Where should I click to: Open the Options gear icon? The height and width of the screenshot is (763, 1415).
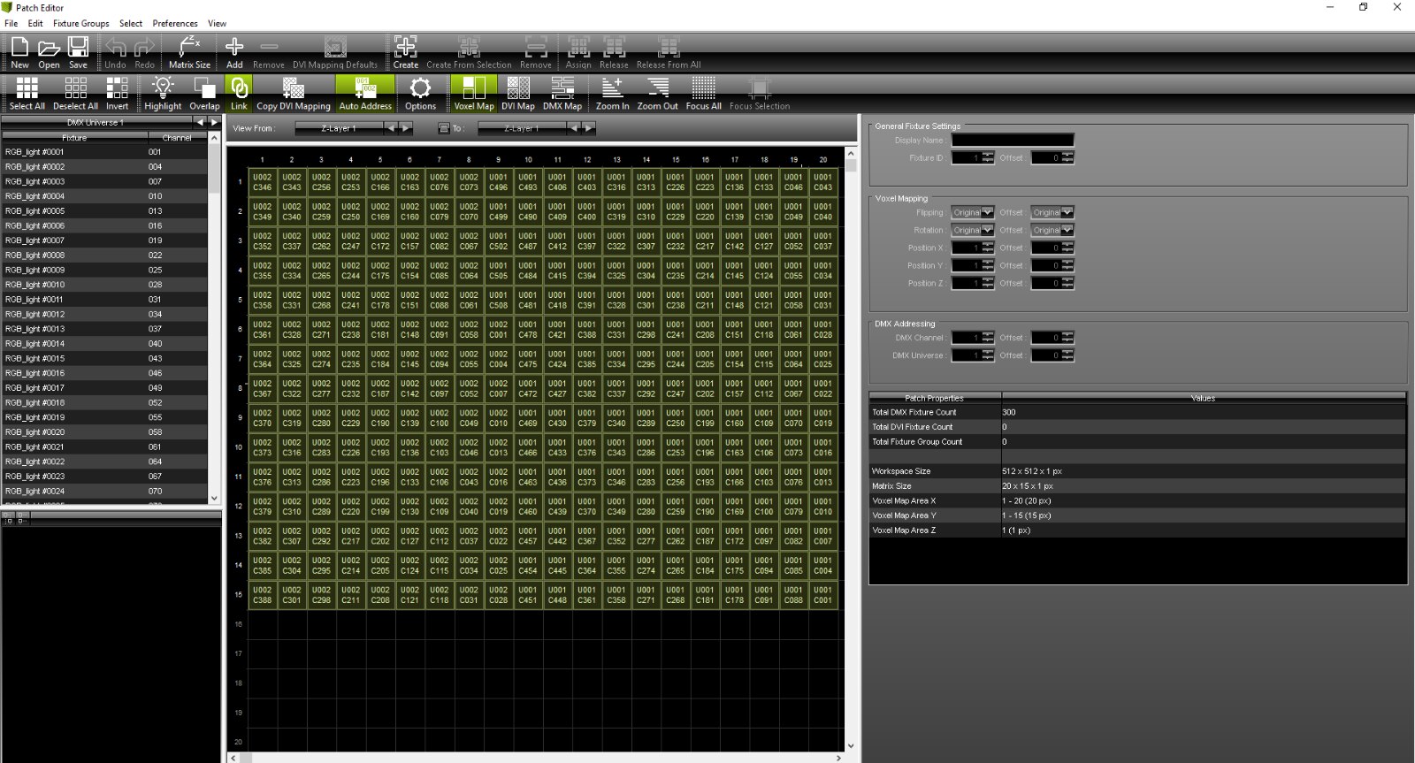420,93
